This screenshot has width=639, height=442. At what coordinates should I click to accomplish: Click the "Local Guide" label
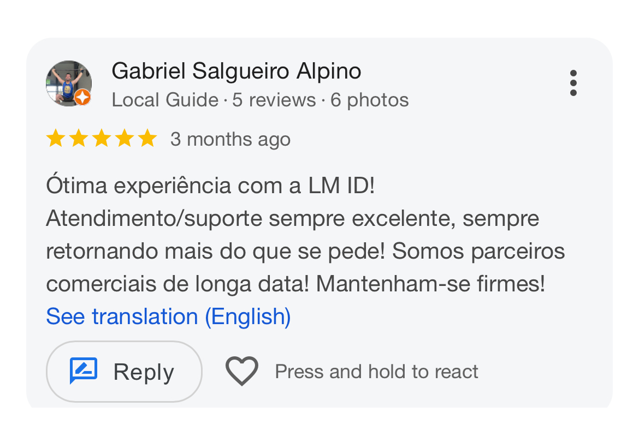[x=165, y=100]
